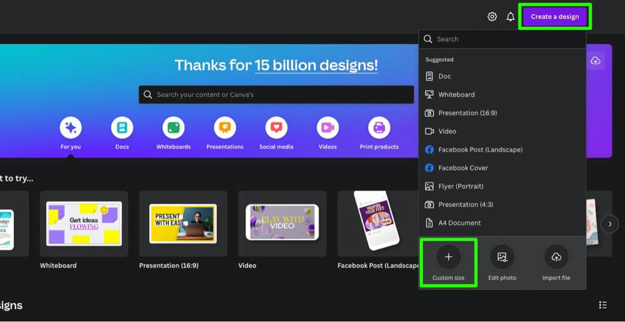
Task: Open the notifications bell
Action: (x=511, y=17)
